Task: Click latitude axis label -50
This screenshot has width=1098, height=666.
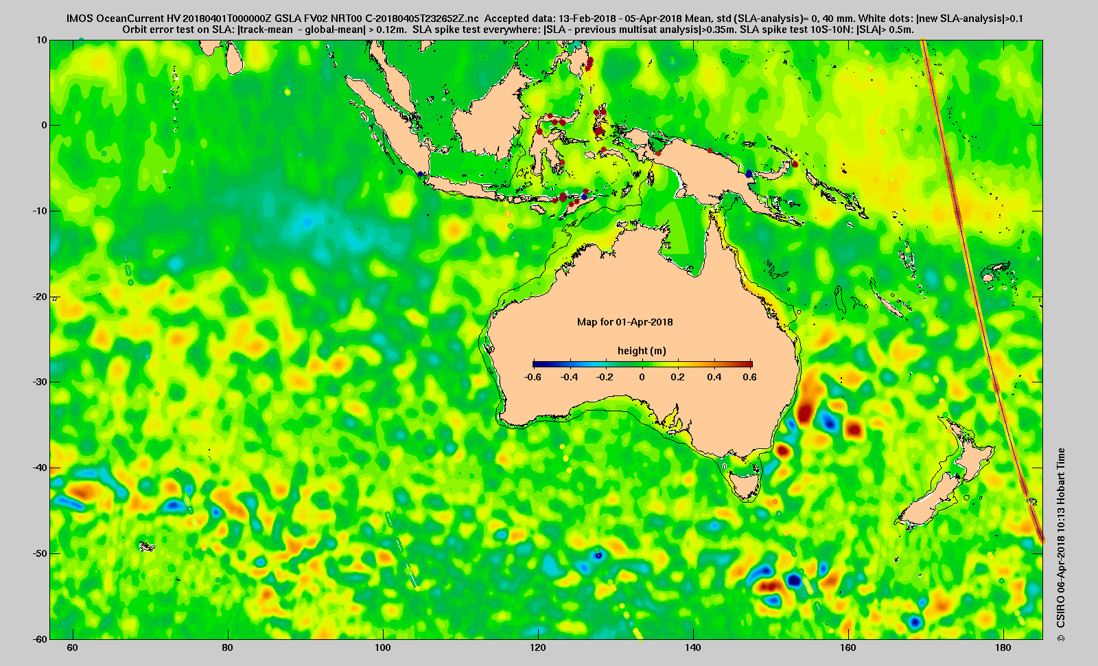Action: 40,553
